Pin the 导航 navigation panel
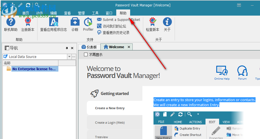 (x=67, y=48)
